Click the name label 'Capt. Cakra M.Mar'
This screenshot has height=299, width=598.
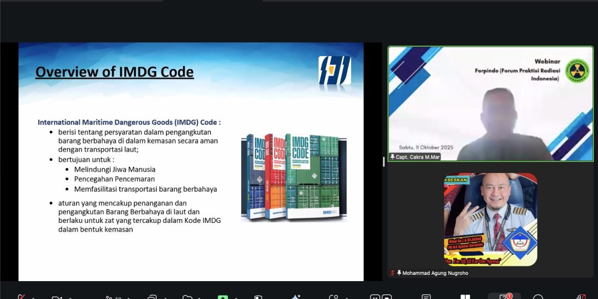pos(418,157)
